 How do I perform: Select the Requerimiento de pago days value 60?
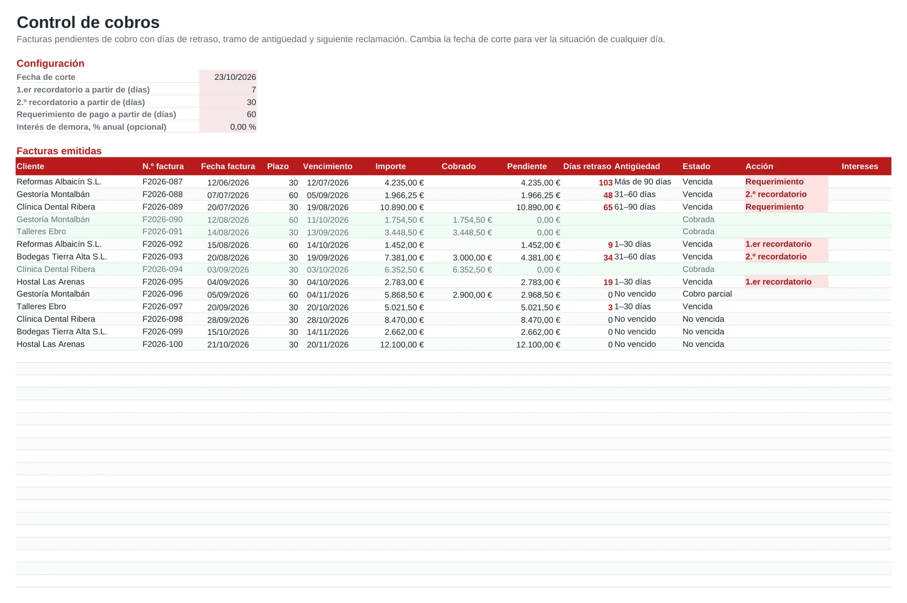coord(228,114)
